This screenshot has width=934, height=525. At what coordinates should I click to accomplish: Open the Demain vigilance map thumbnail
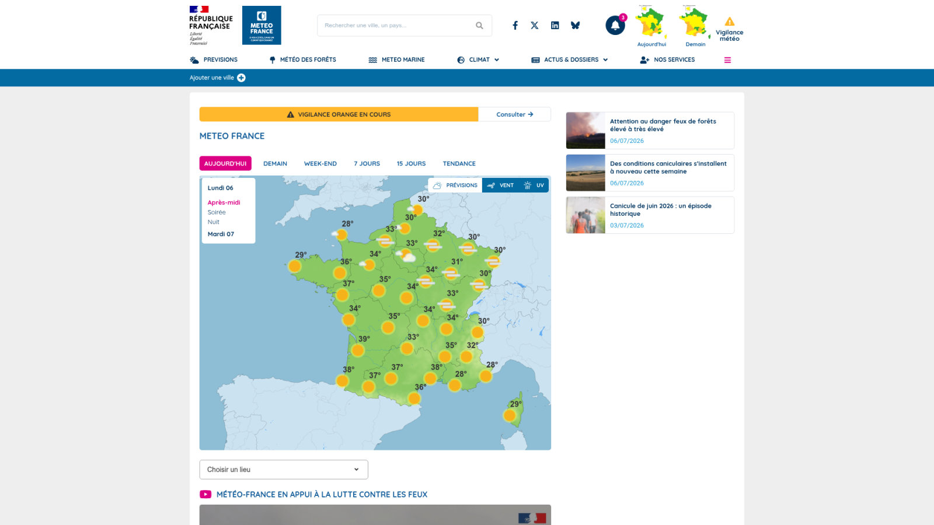(695, 23)
